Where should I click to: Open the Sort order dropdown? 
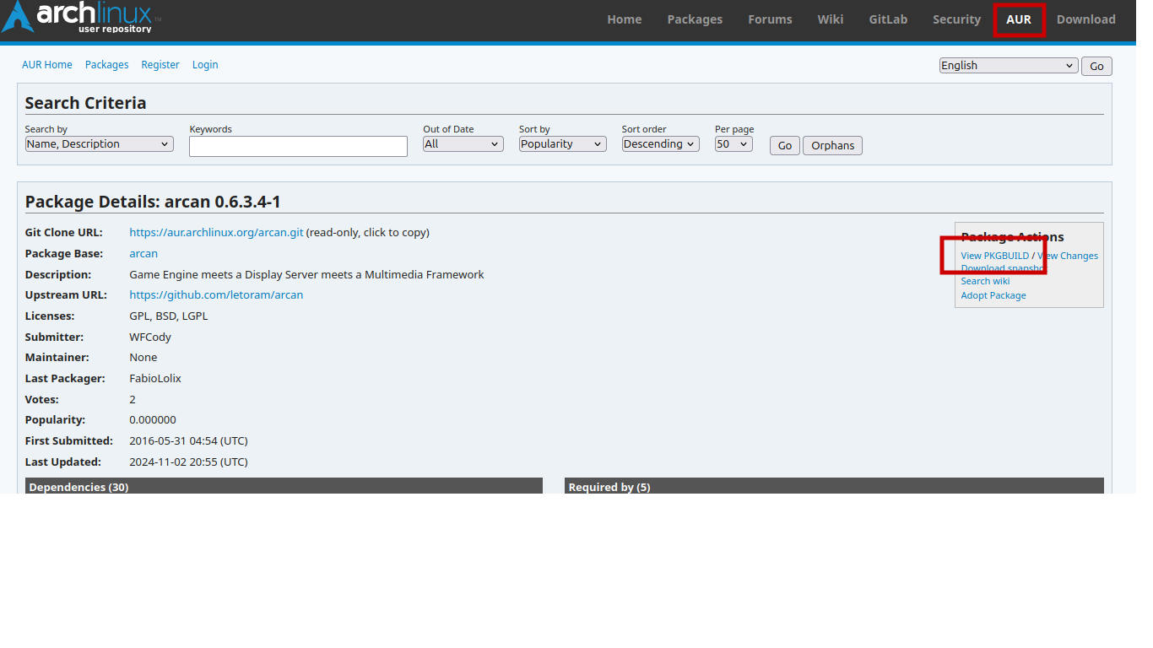point(661,144)
